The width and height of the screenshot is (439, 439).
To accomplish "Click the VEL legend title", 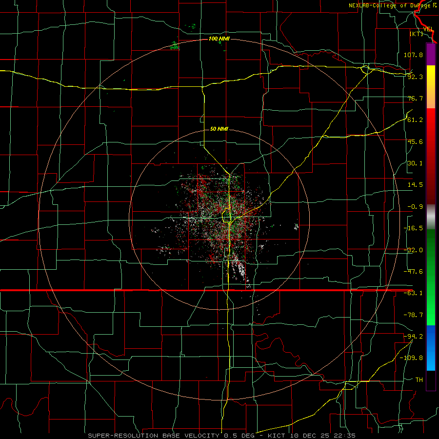I will point(428,29).
